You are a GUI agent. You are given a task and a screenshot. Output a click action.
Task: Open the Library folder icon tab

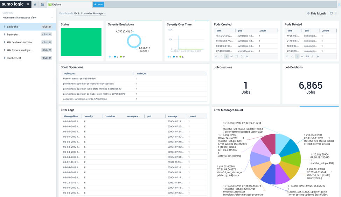pyautogui.click(x=42, y=4)
